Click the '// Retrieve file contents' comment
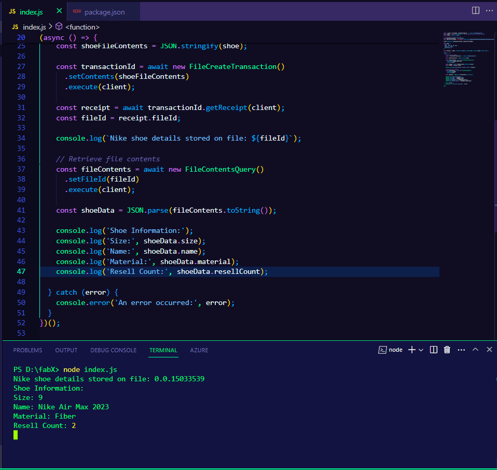The image size is (497, 470). pyautogui.click(x=108, y=159)
